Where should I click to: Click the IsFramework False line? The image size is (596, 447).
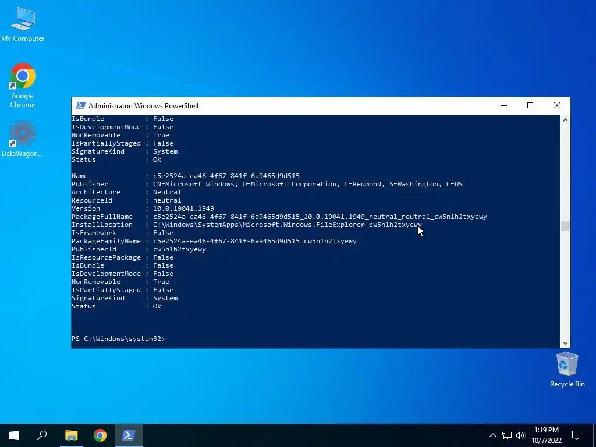point(122,233)
